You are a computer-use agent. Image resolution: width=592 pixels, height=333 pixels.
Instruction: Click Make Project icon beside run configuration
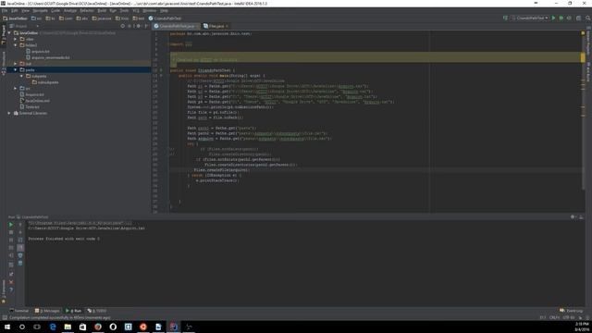click(505, 18)
